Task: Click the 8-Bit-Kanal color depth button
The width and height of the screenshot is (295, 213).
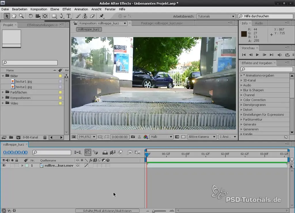Action: click(30, 137)
